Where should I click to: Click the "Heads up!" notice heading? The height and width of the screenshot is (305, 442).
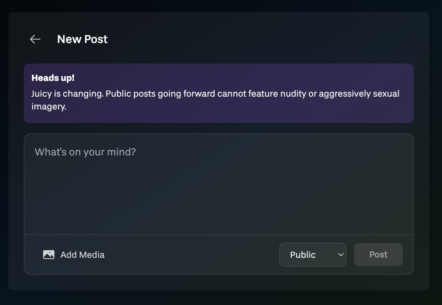pos(53,78)
